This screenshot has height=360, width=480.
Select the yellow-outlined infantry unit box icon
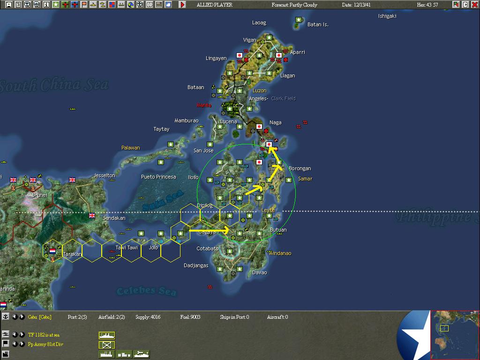(x=107, y=345)
